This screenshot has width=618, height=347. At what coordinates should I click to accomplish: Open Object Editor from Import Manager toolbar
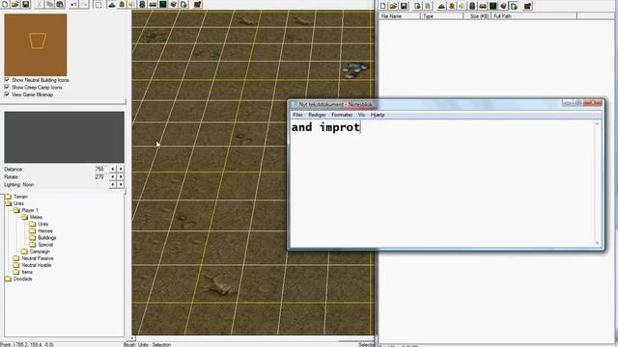coord(472,6)
